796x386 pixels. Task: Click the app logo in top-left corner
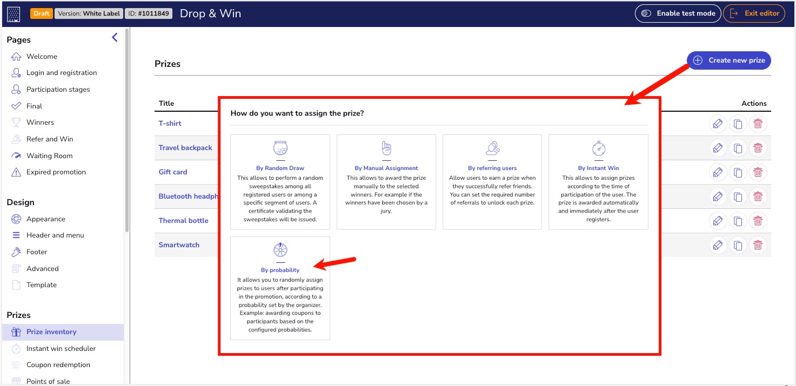(x=14, y=13)
